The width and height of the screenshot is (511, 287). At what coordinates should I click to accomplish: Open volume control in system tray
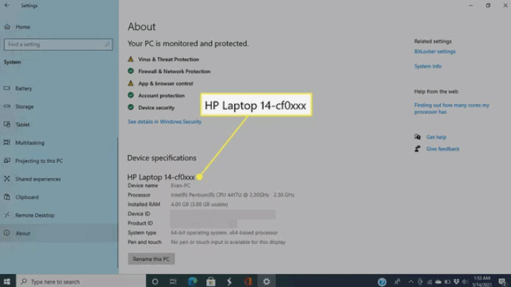(465, 281)
